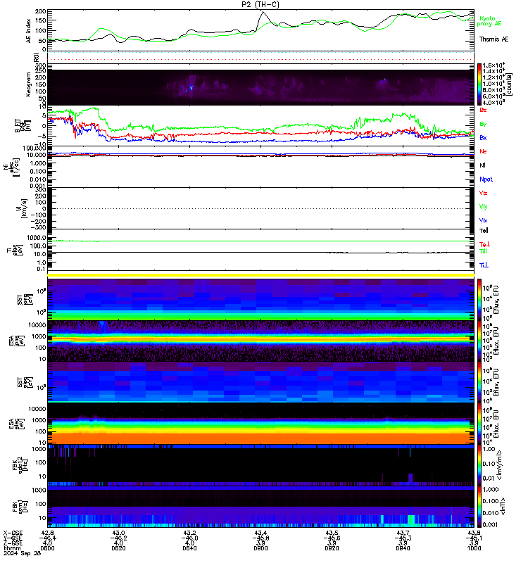Select the black Te parallel legend label
Image resolution: width=528 pixels, height=563 pixels.
pyautogui.click(x=484, y=231)
